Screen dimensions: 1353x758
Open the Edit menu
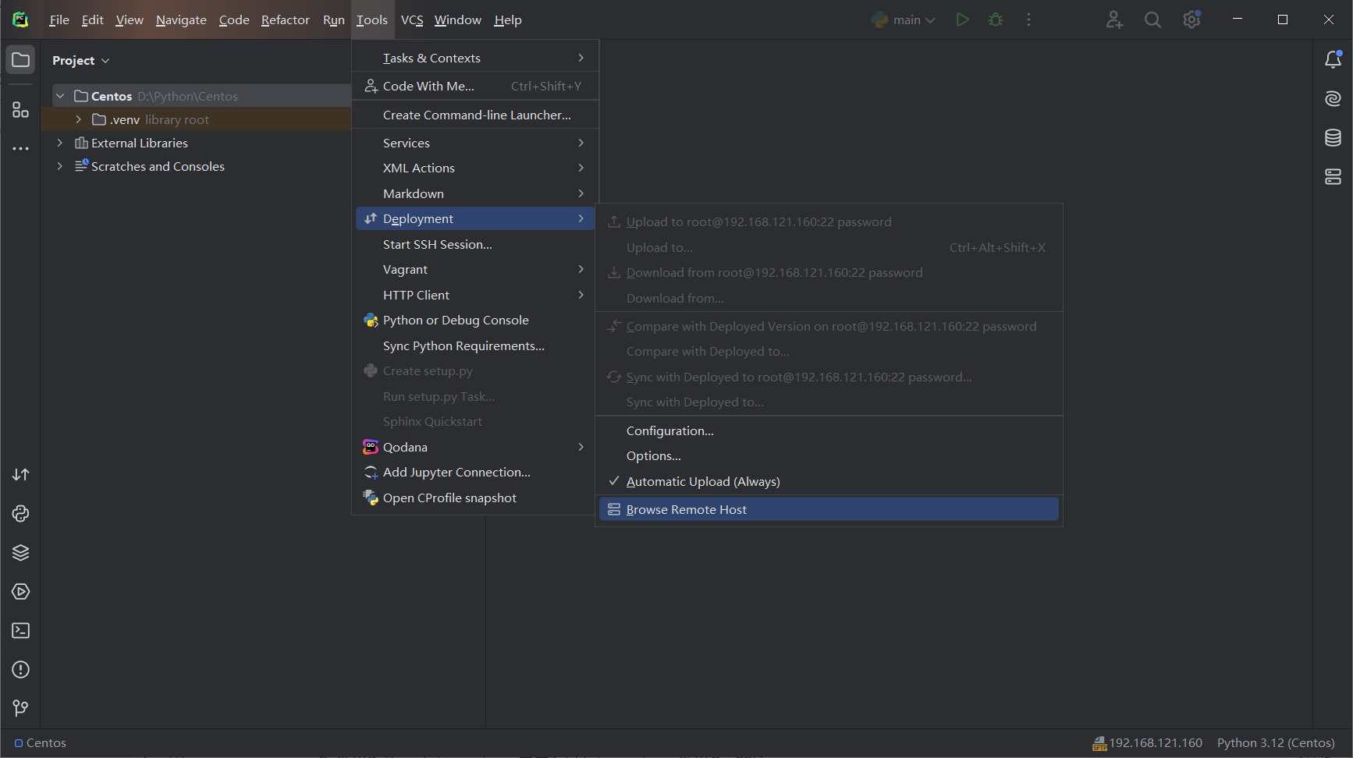(x=92, y=19)
